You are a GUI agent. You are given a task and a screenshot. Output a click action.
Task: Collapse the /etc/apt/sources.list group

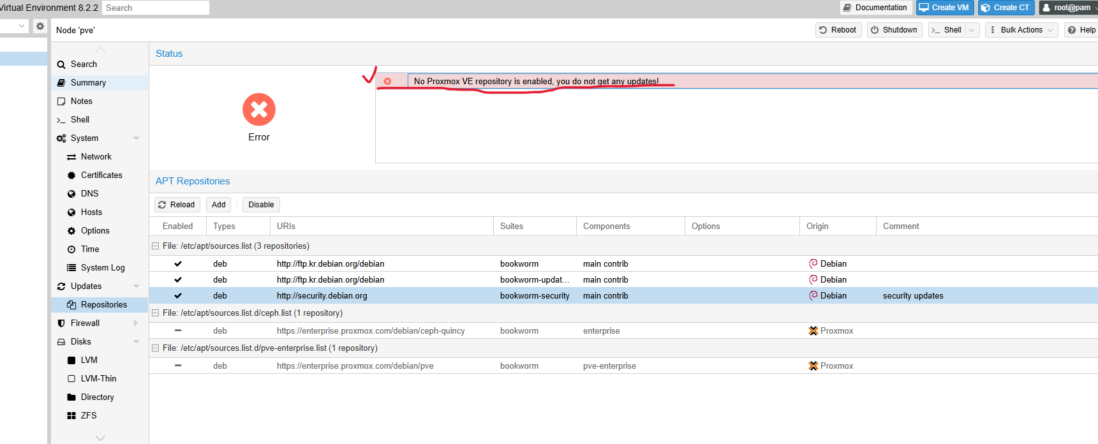(155, 246)
